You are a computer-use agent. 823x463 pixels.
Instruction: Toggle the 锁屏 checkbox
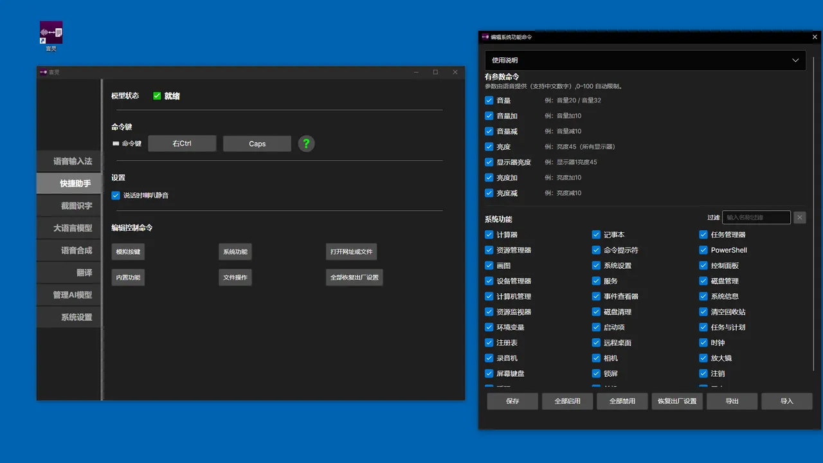pos(596,374)
